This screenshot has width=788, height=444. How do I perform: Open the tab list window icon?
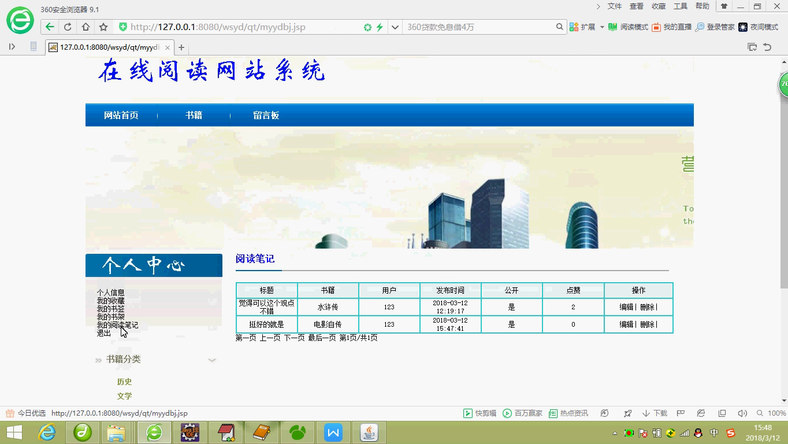752,47
